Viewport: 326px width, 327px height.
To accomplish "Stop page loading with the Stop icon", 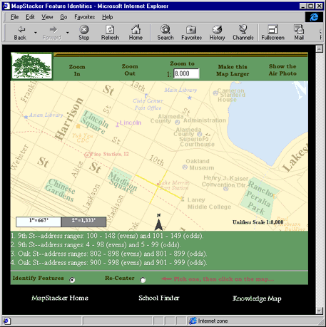I will (x=84, y=30).
